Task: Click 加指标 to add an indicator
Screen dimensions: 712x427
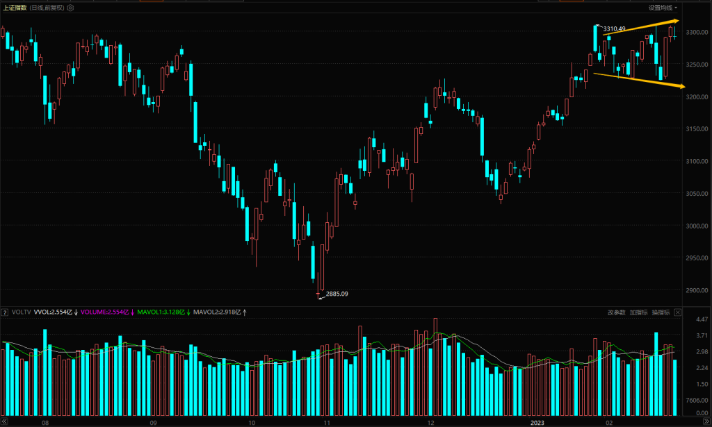Action: point(638,312)
